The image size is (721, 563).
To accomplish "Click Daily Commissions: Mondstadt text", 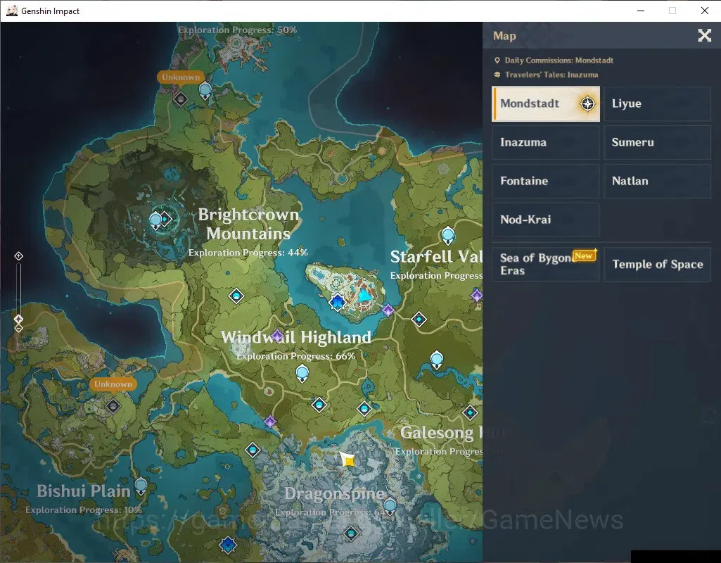I will (559, 61).
